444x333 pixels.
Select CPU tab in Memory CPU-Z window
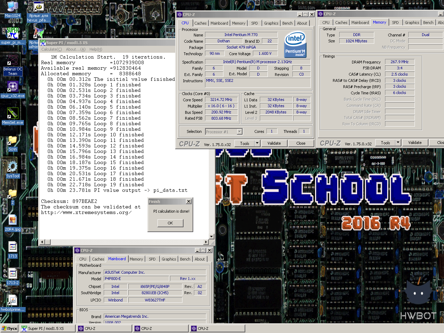[326, 23]
